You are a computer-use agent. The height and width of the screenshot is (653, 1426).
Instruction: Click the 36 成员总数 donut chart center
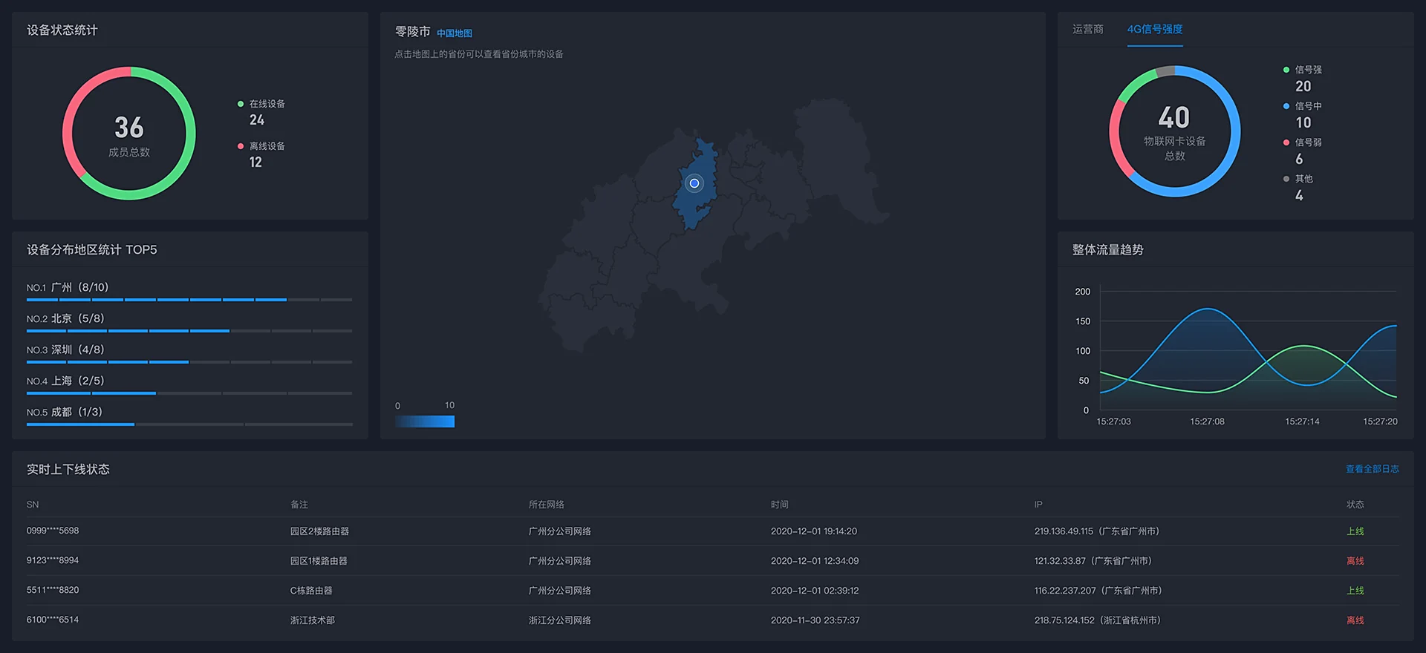click(x=129, y=134)
